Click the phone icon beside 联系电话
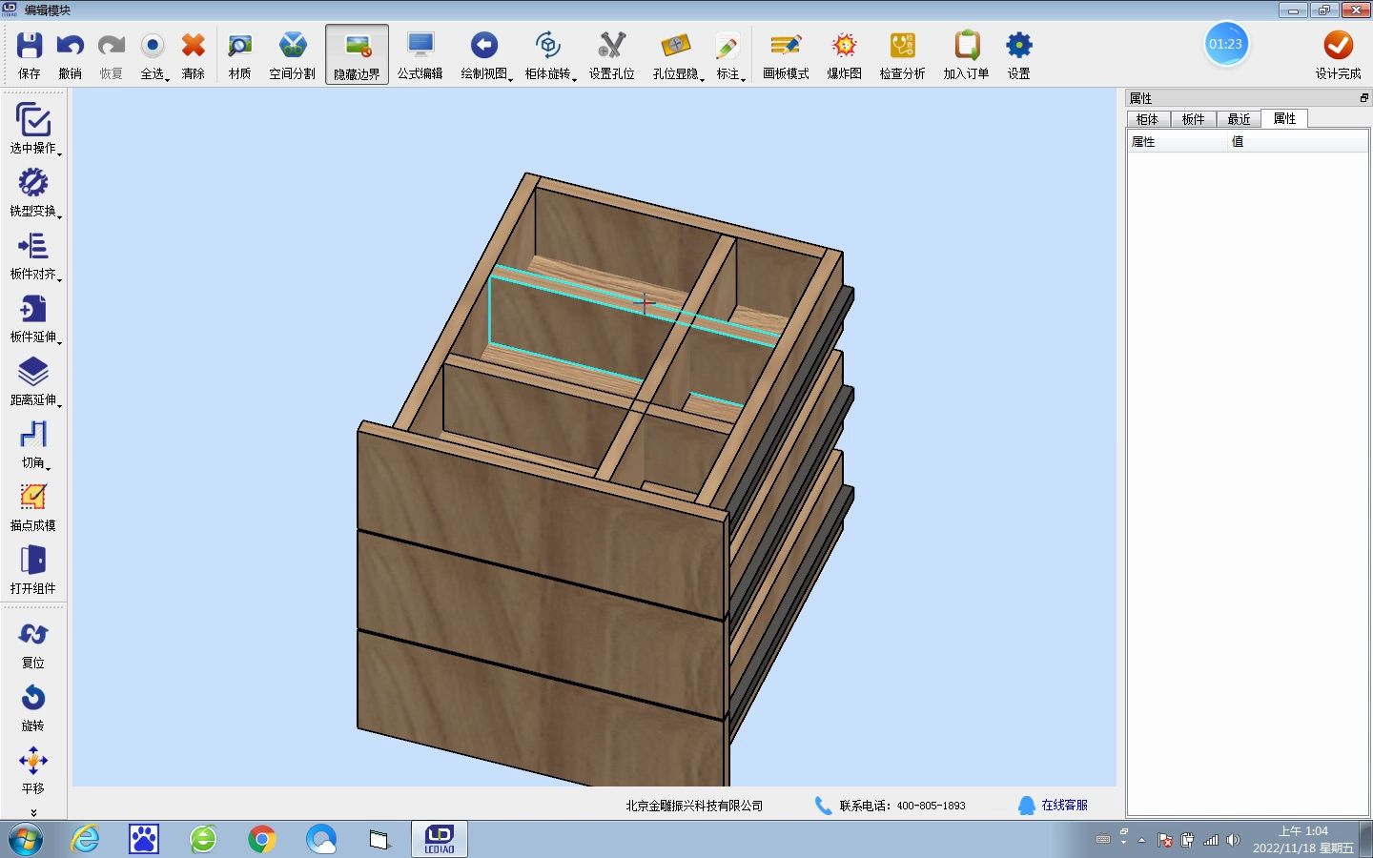This screenshot has height=858, width=1373. 823,806
